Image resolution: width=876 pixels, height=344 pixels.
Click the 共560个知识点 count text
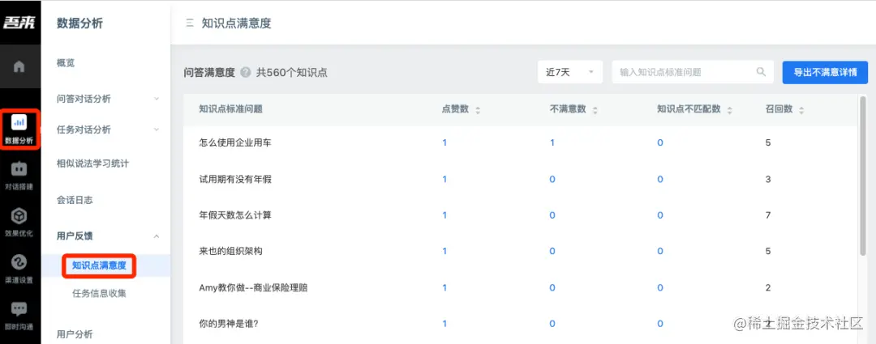pos(292,73)
